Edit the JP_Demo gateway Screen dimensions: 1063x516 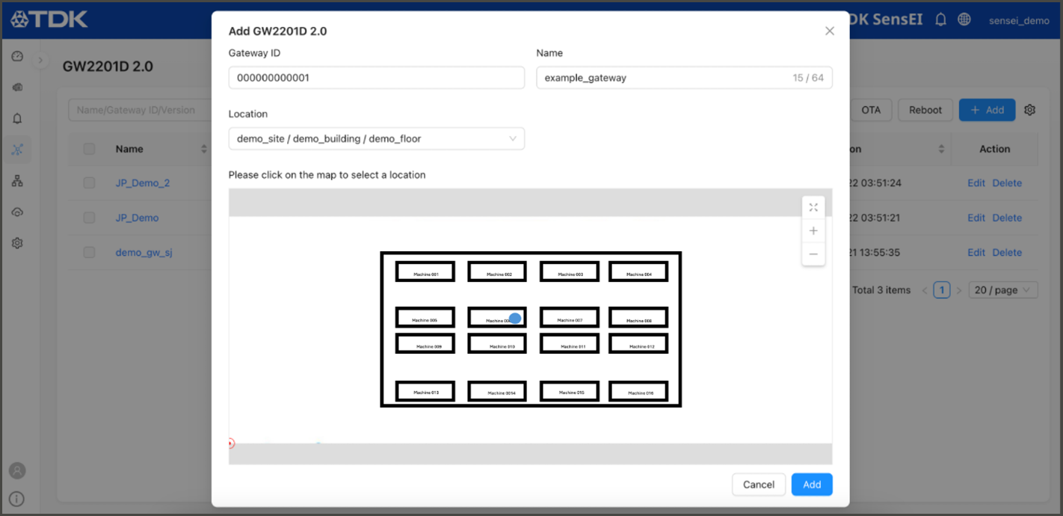[976, 218]
